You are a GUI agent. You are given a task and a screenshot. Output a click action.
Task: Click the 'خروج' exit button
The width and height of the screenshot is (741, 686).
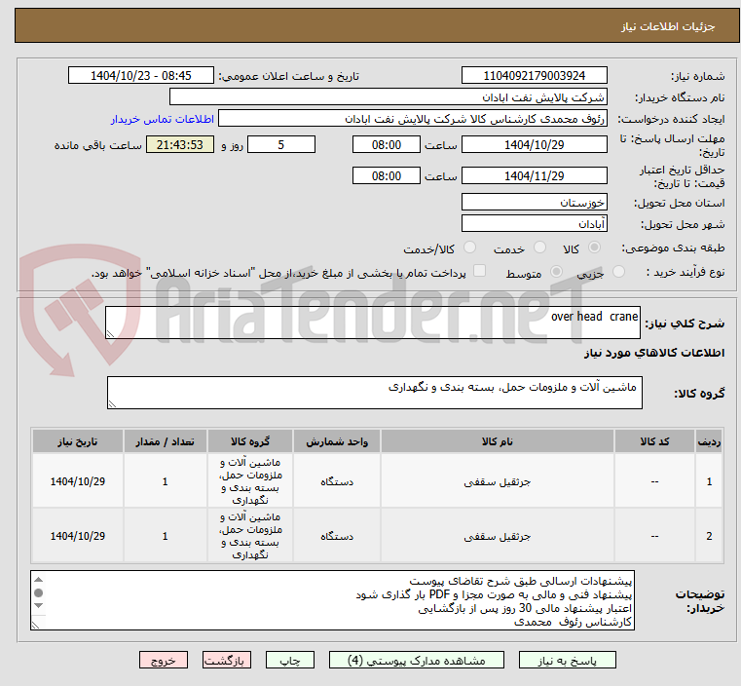[x=163, y=660]
